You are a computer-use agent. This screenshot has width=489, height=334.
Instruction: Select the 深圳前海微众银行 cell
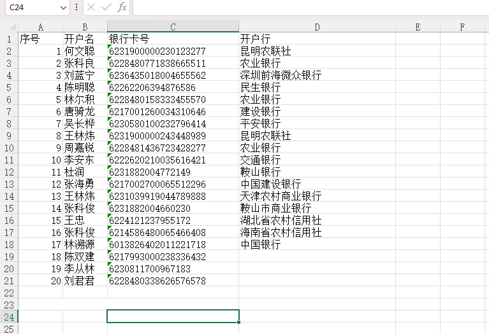click(317, 75)
